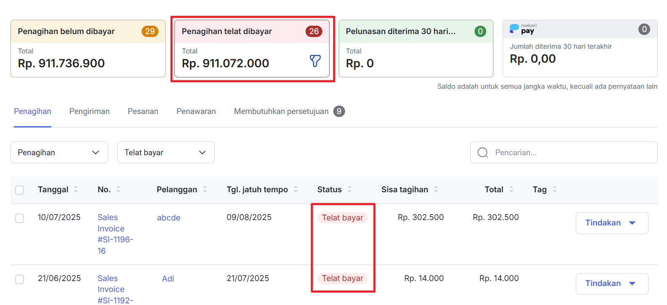Switch to the Pengiriman tab
The width and height of the screenshot is (667, 305).
[x=89, y=111]
